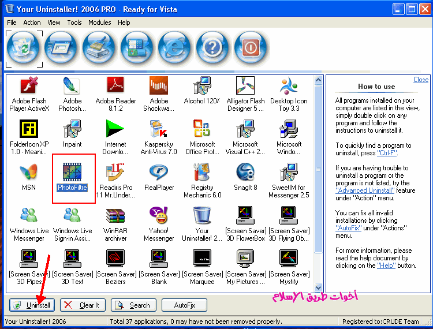Open the Modules menu
The image size is (433, 329).
(100, 23)
